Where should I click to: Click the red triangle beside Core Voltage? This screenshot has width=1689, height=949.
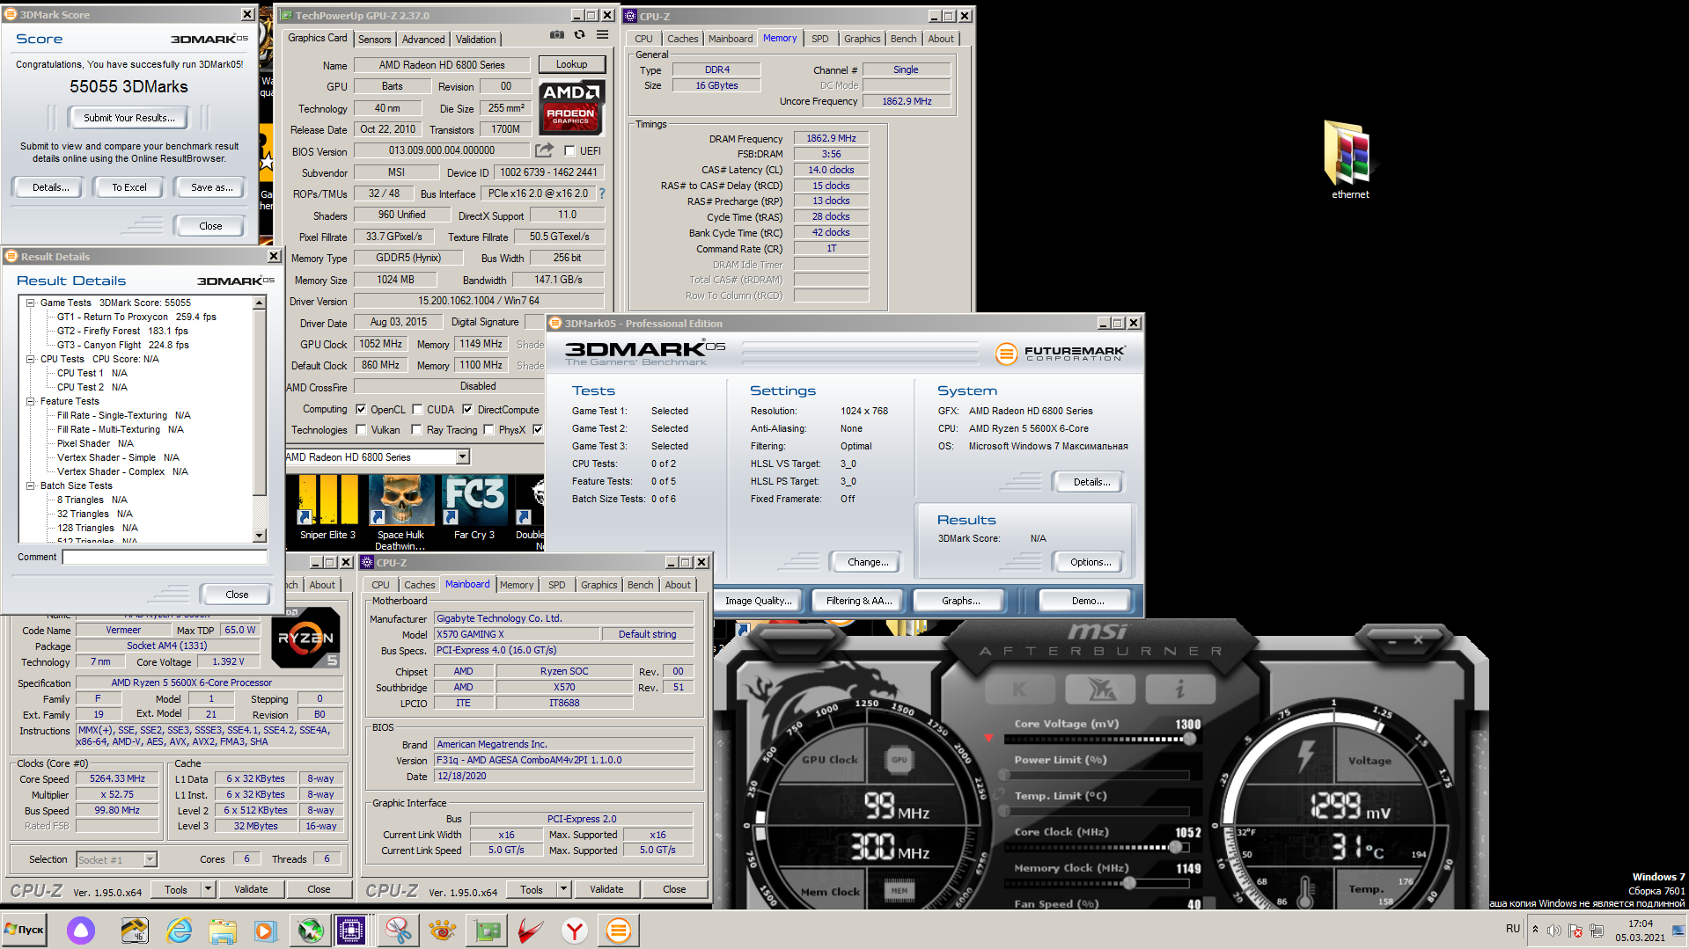[x=988, y=737]
